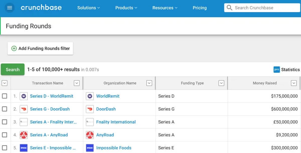Click the $600,000,000 amount cell
The image size is (301, 153).
pyautogui.click(x=284, y=109)
